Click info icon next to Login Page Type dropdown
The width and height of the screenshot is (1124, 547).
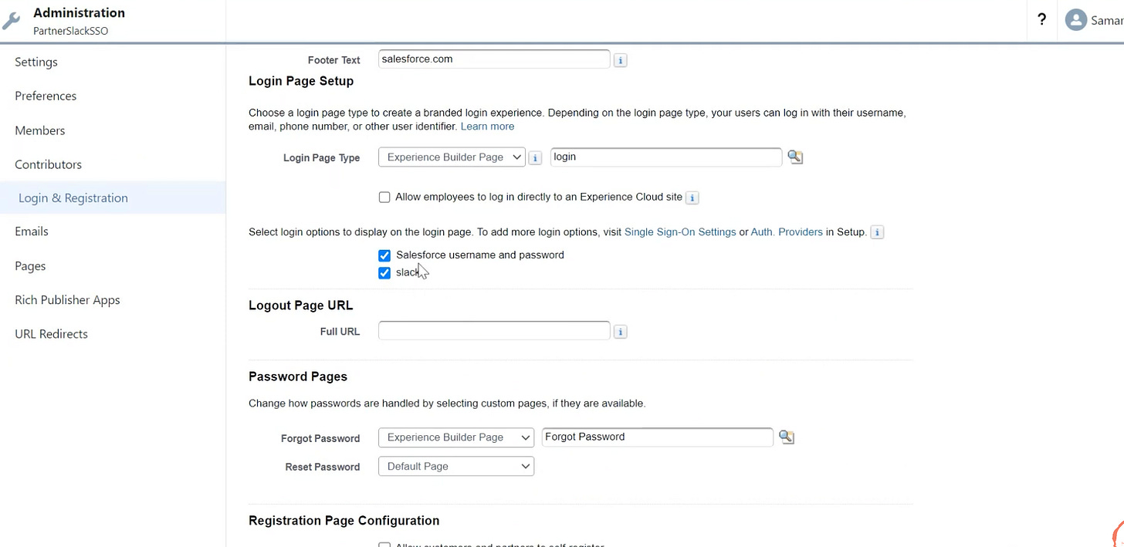pyautogui.click(x=535, y=158)
